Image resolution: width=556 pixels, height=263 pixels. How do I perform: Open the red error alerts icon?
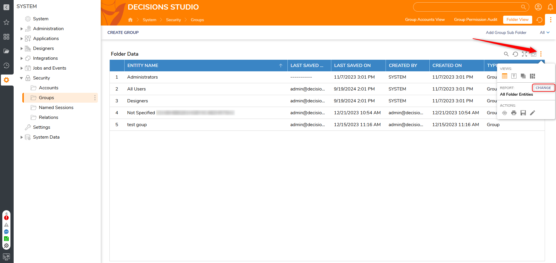[6, 218]
